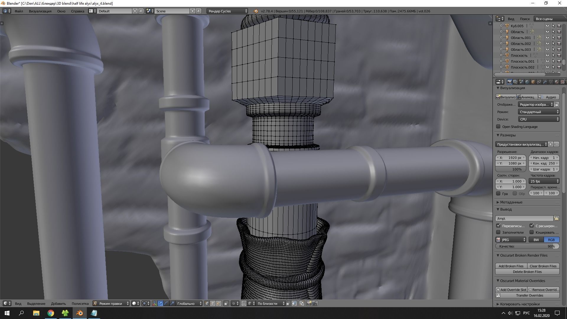Switch to vertex select mode
This screenshot has width=567, height=319.
pos(207,303)
